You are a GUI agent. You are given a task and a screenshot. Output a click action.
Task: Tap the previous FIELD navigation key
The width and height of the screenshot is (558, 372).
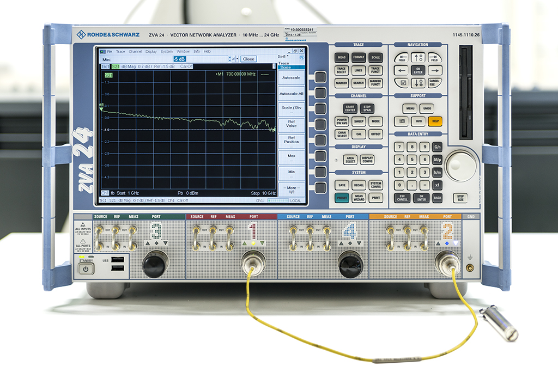coord(402,58)
